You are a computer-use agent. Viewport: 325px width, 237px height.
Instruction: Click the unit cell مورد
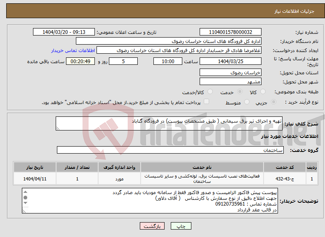[119, 179]
